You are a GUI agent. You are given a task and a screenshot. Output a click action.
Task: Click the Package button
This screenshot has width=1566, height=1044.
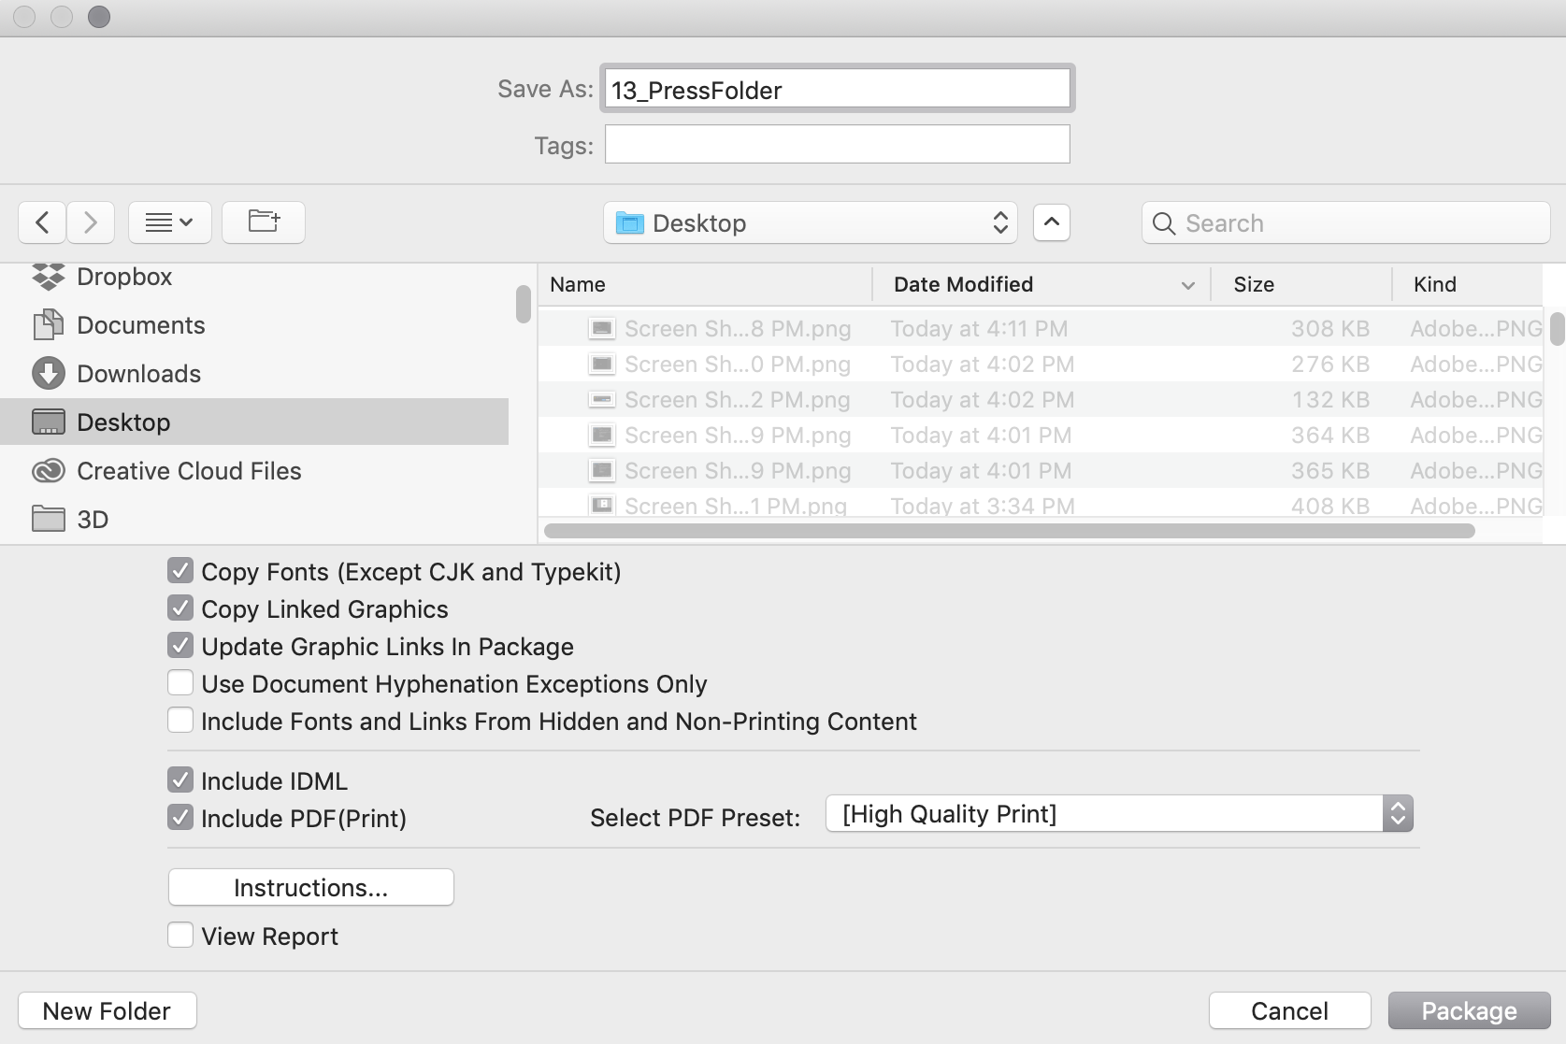pos(1469,1010)
